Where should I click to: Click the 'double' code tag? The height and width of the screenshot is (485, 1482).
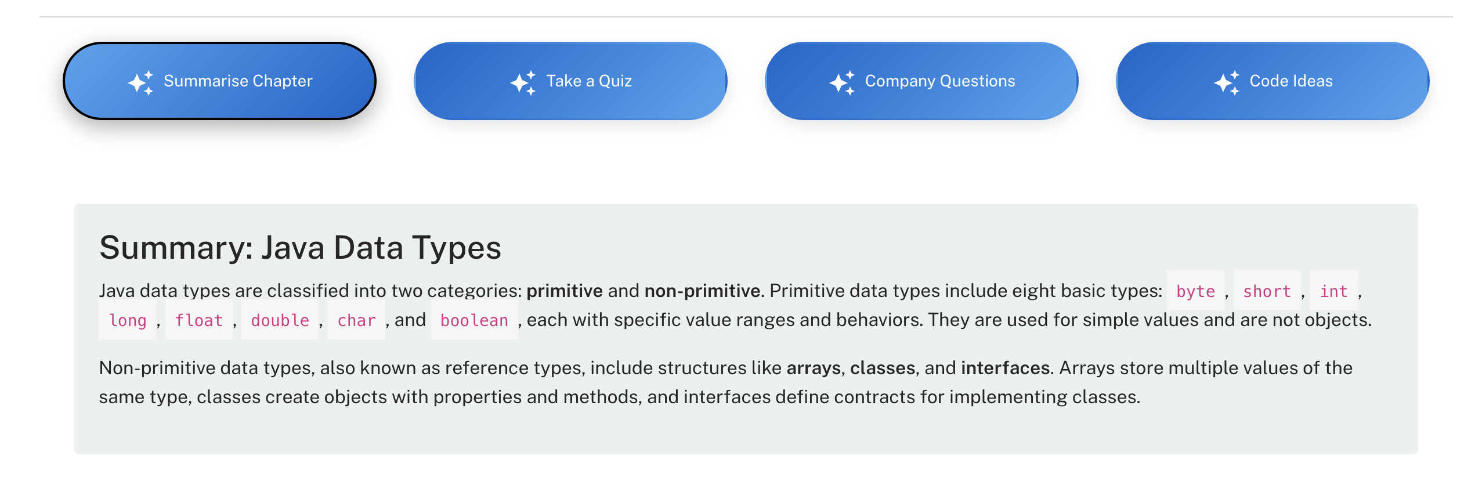[x=280, y=320]
